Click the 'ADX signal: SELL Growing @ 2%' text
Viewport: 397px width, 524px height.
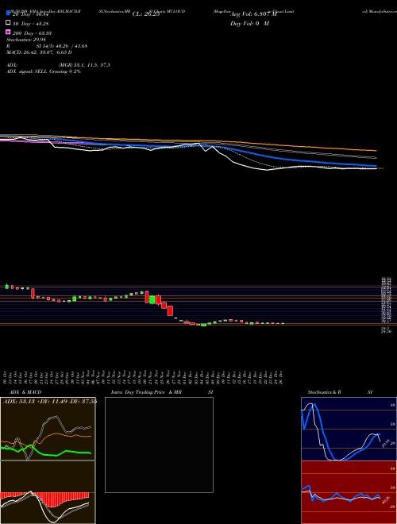44,71
